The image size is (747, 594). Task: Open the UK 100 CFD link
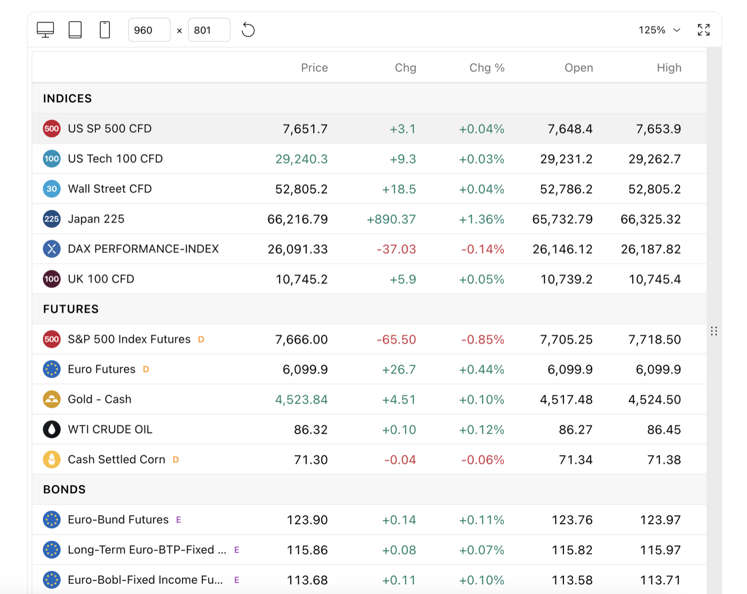(101, 279)
